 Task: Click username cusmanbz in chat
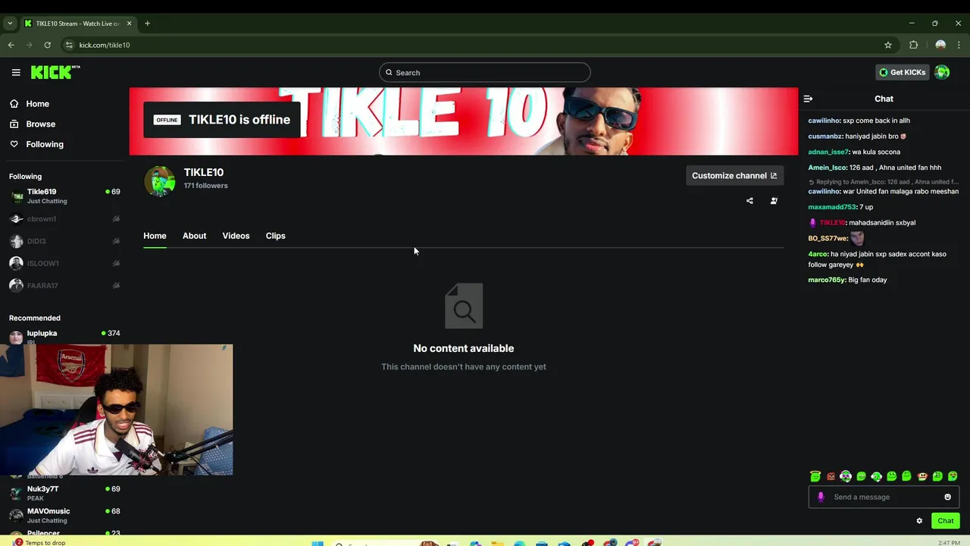click(824, 136)
